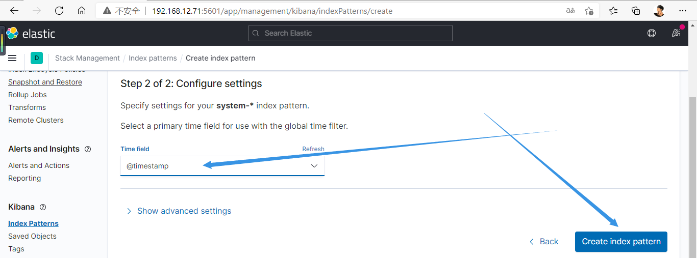The height and width of the screenshot is (258, 697).
Task: Click the Create index pattern button
Action: pos(621,242)
